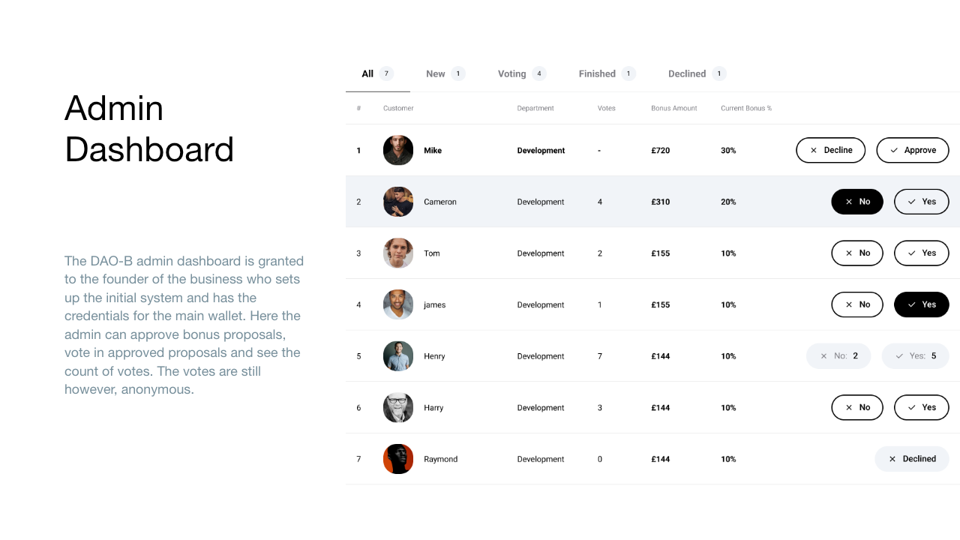Vote Yes on Harry's proposal
The image size is (960, 540).
click(921, 407)
